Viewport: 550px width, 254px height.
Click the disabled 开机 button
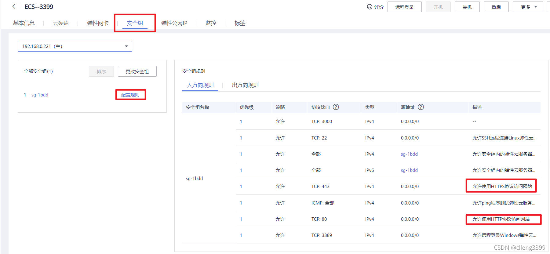point(438,7)
